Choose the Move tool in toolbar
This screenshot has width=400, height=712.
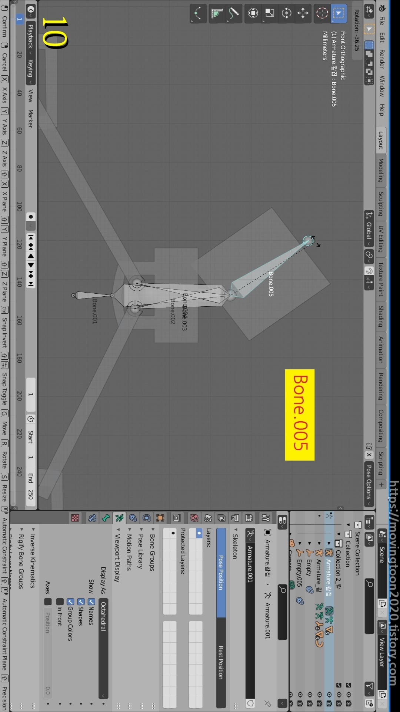coord(303,13)
